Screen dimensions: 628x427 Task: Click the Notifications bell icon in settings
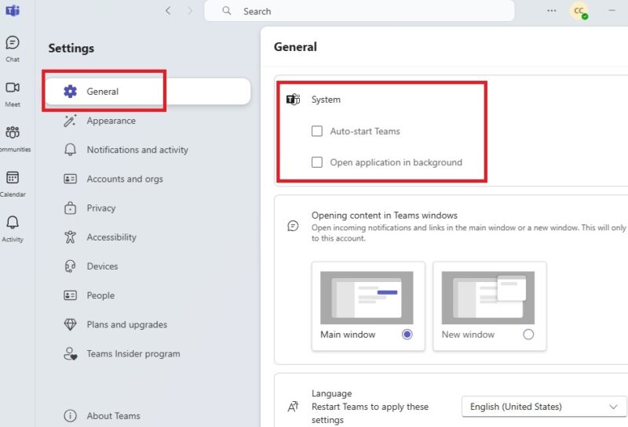pos(70,150)
